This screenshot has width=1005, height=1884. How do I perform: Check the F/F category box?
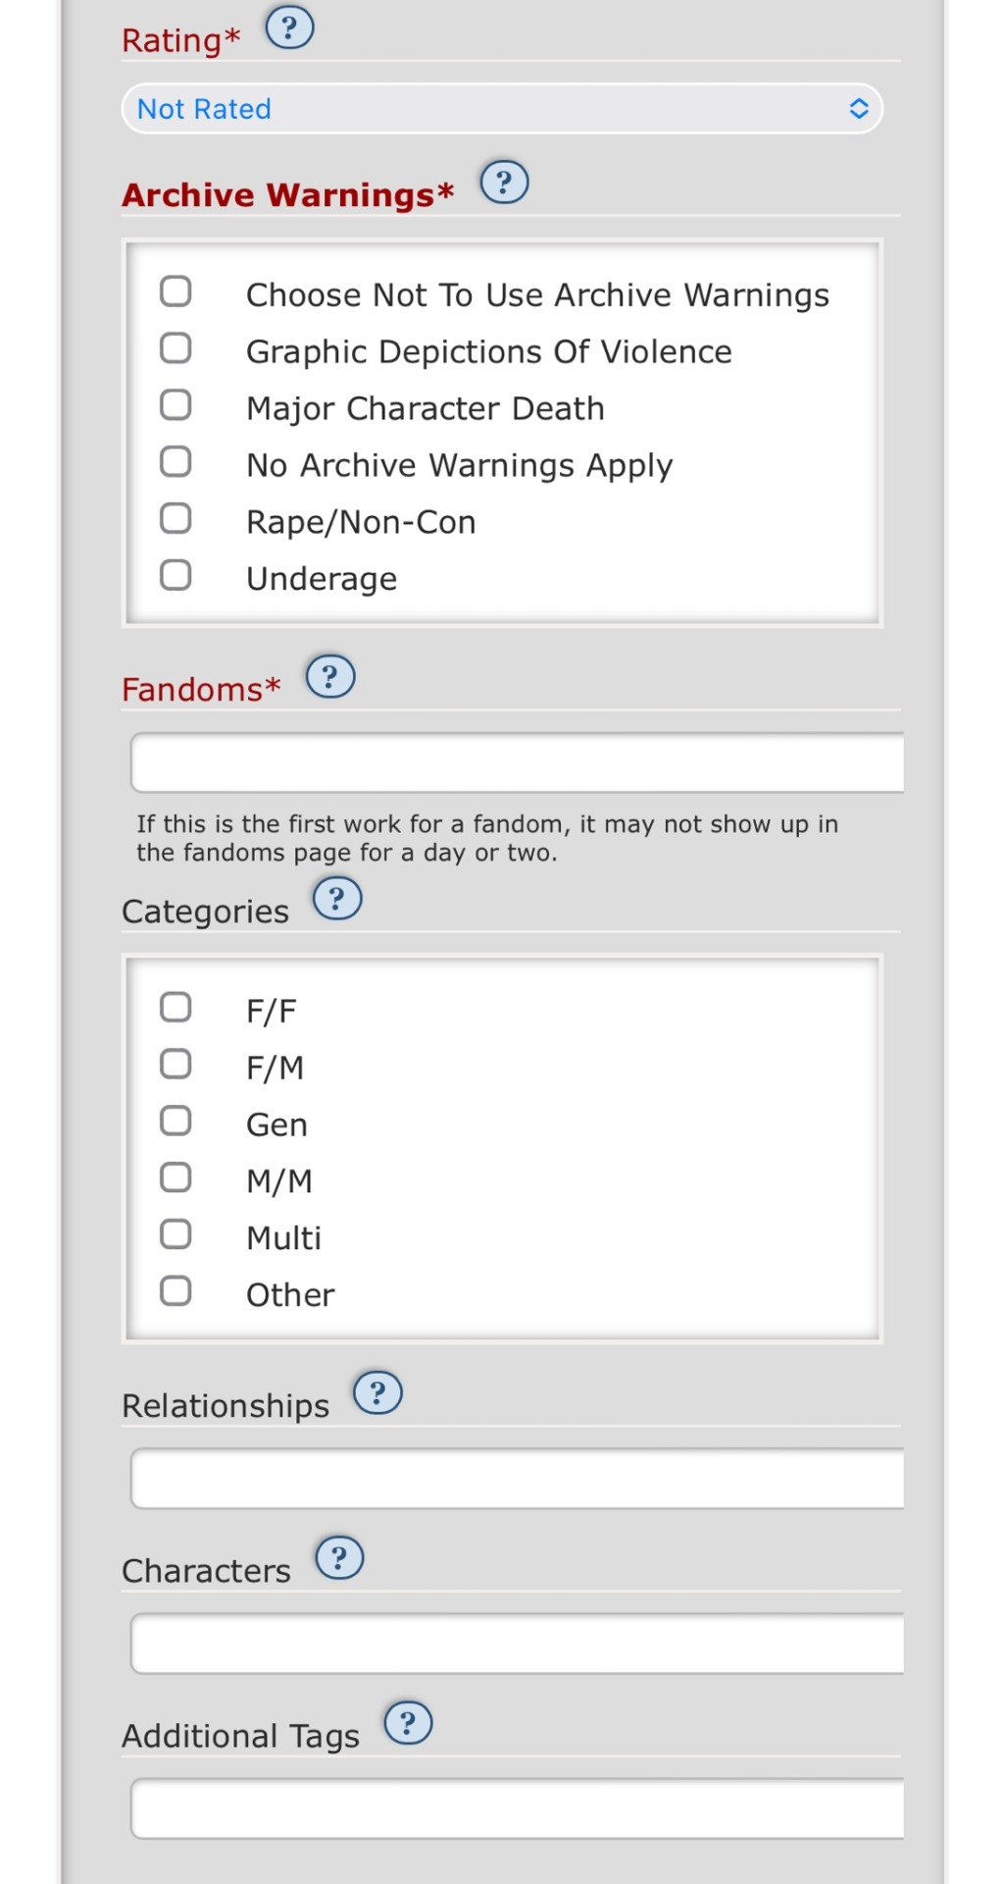(x=176, y=1007)
